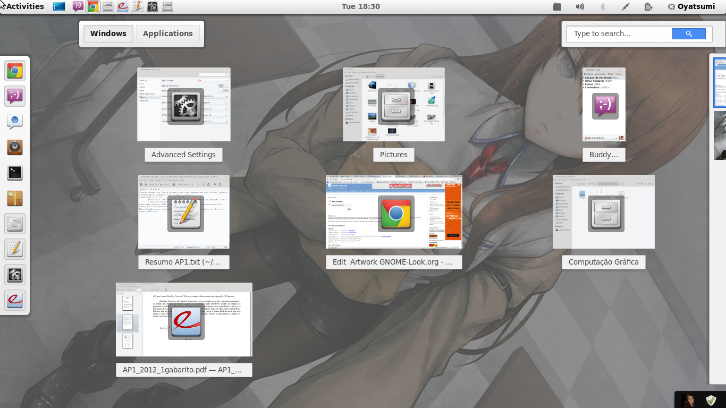Click the blue search magnifier button
726x408 pixels.
pos(689,33)
